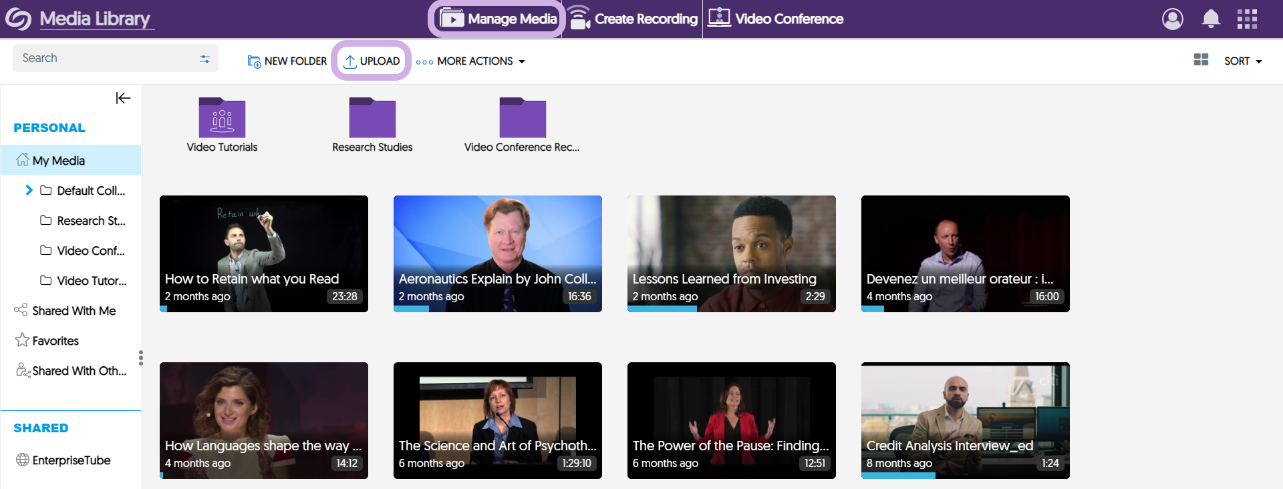
Task: Click Research Studies folder label
Action: [372, 147]
